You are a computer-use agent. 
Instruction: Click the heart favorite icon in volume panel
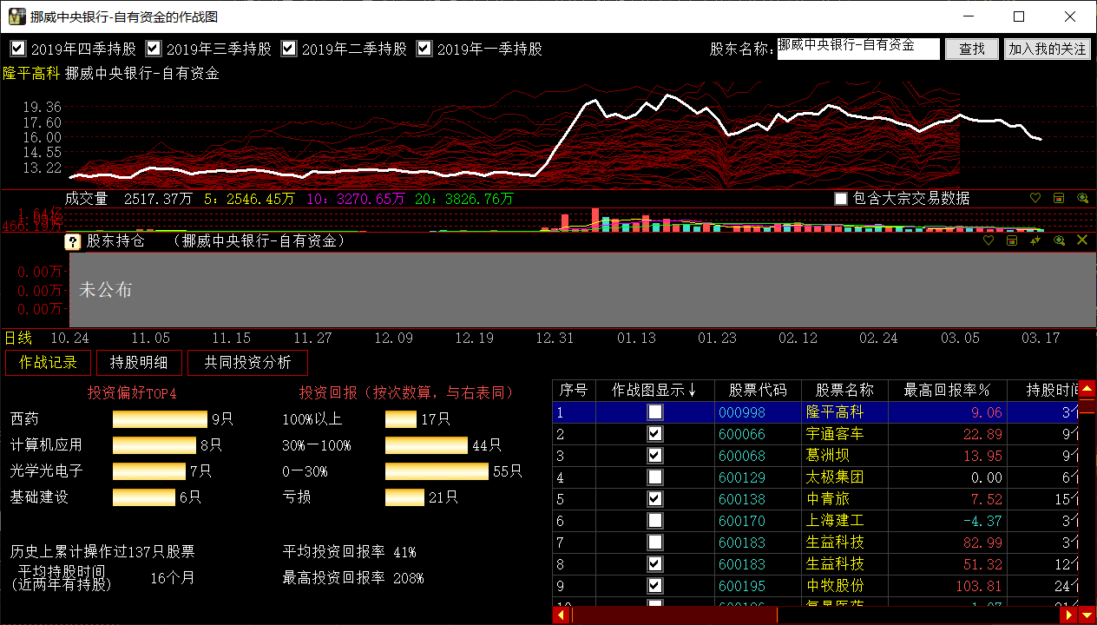pyautogui.click(x=1035, y=198)
